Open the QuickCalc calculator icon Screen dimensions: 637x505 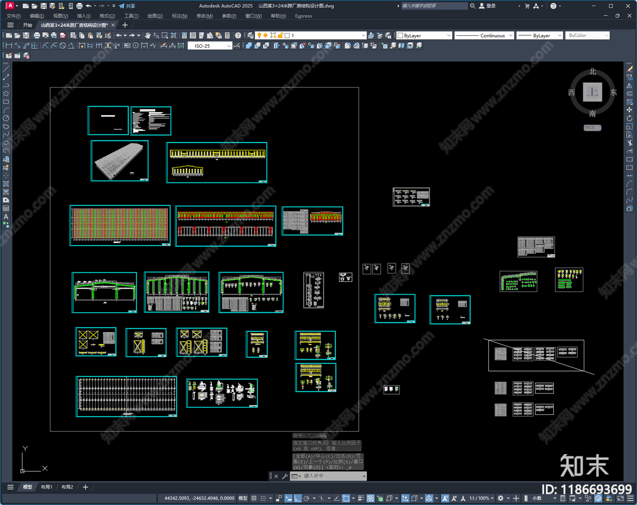click(x=227, y=35)
